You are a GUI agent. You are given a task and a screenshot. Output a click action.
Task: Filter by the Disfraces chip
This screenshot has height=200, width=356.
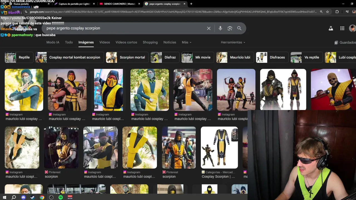272,57
